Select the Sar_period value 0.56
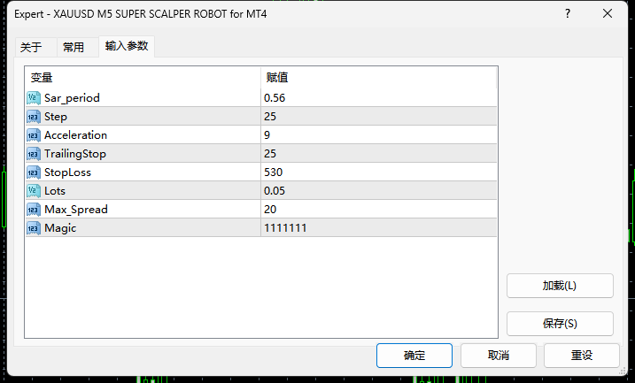Screen dimensions: 635x383 [x=275, y=98]
